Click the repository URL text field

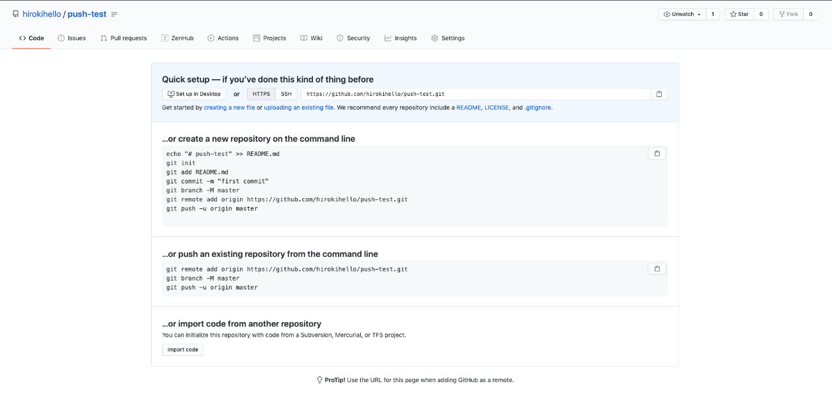tap(474, 94)
